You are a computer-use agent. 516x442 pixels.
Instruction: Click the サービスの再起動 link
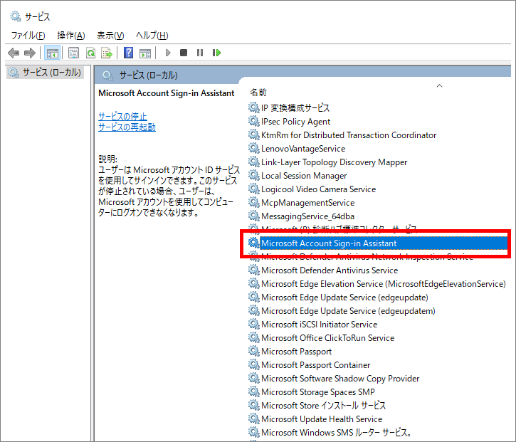[x=127, y=127]
